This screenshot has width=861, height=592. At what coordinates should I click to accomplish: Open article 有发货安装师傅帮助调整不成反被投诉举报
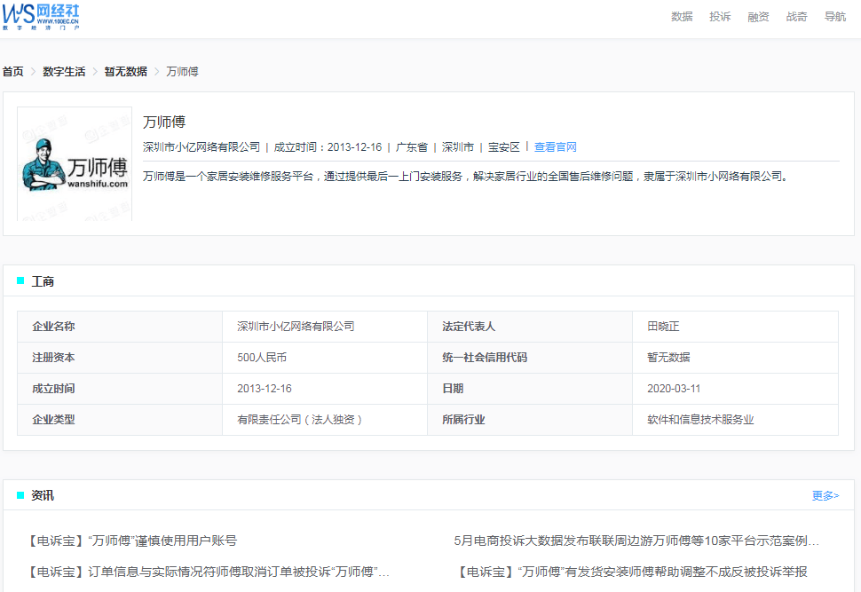point(631,572)
